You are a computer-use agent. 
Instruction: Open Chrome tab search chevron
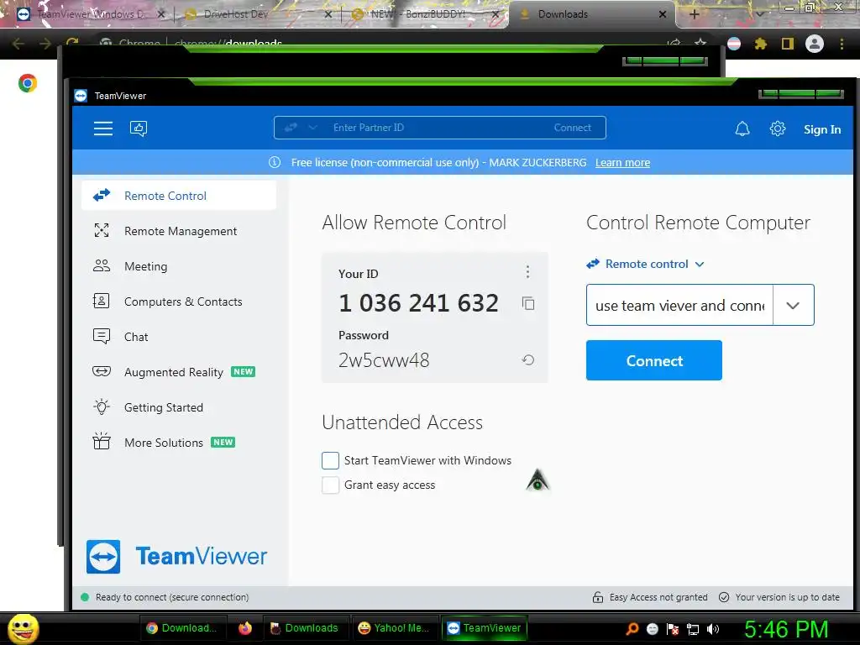[x=759, y=14]
